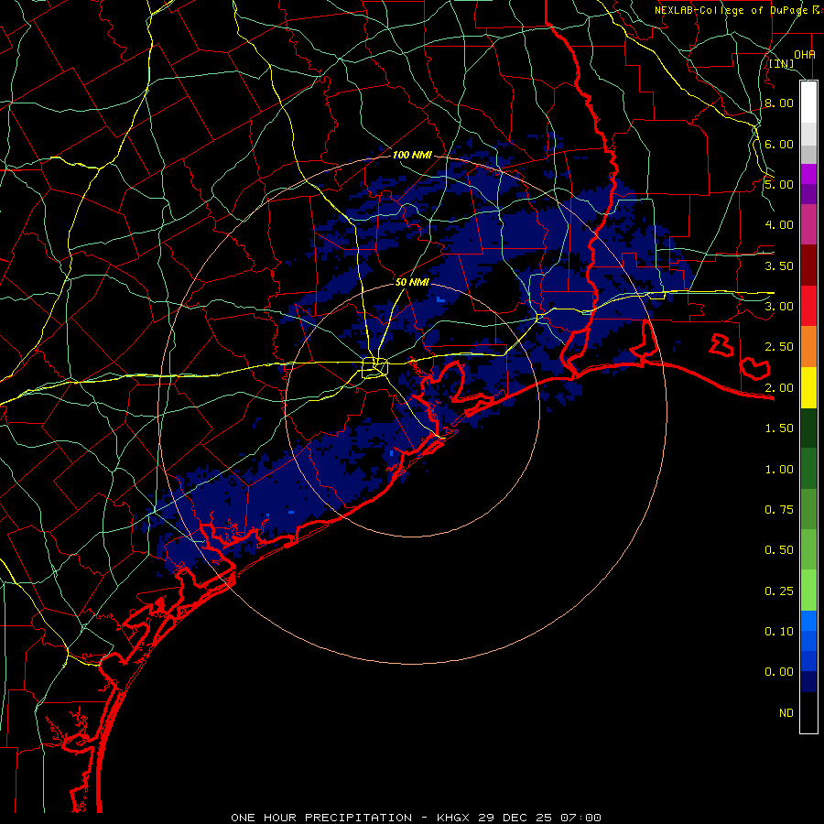Select the 4.00 legend value
Image resolution: width=824 pixels, height=824 pixels.
(779, 225)
